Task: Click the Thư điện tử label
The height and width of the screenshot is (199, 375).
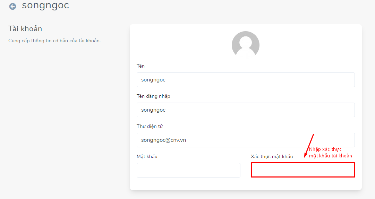Action: pyautogui.click(x=150, y=127)
